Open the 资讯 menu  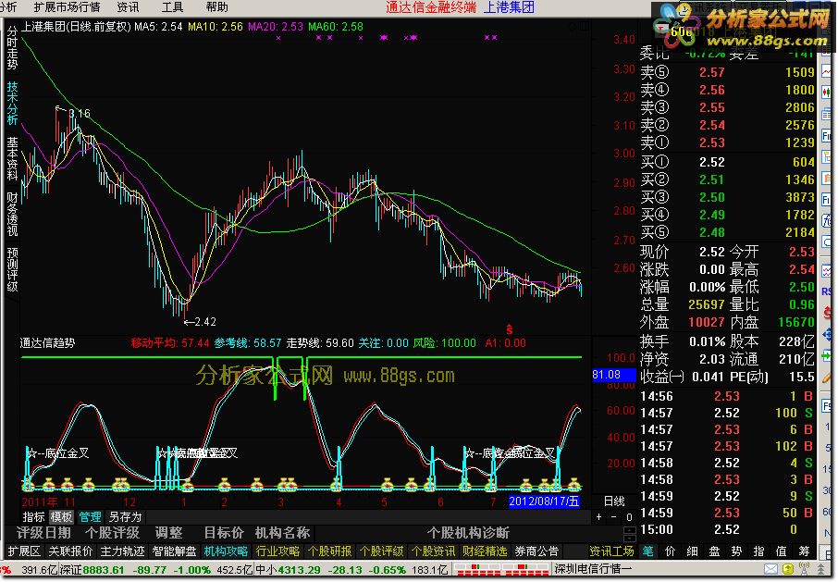pyautogui.click(x=128, y=7)
